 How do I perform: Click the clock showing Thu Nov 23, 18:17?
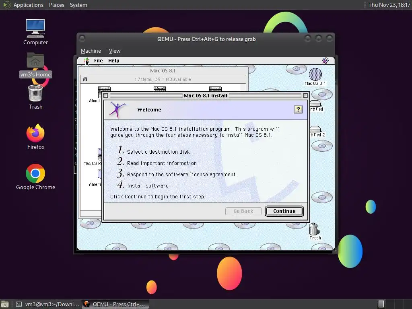tap(389, 5)
